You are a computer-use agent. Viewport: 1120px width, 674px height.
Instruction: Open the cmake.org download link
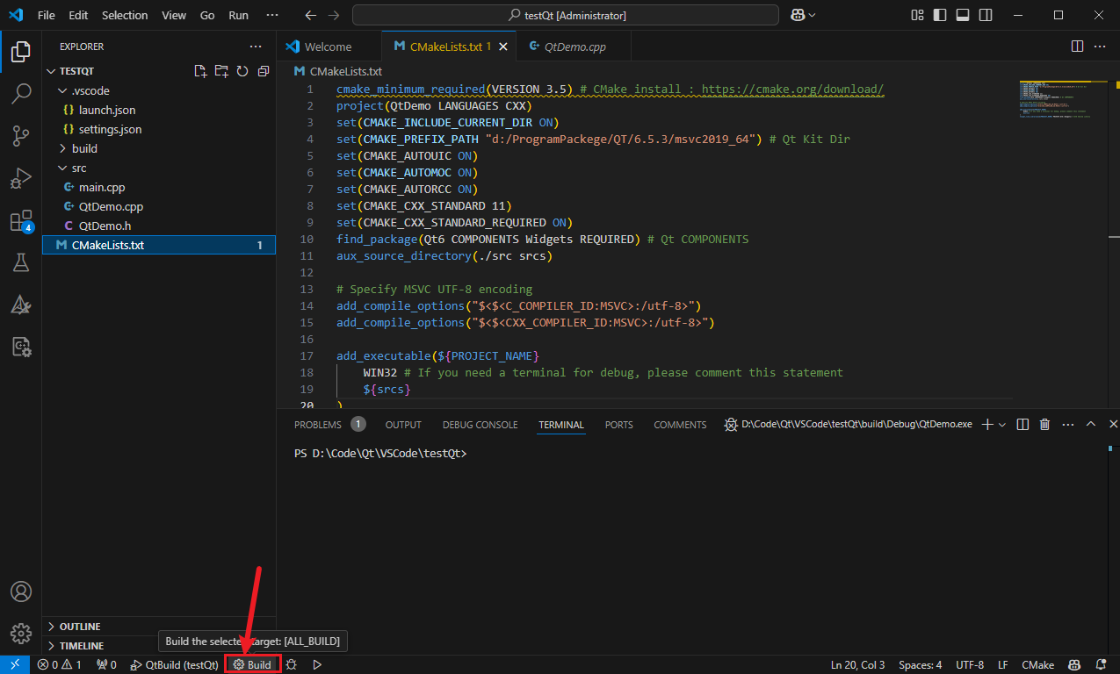(791, 90)
